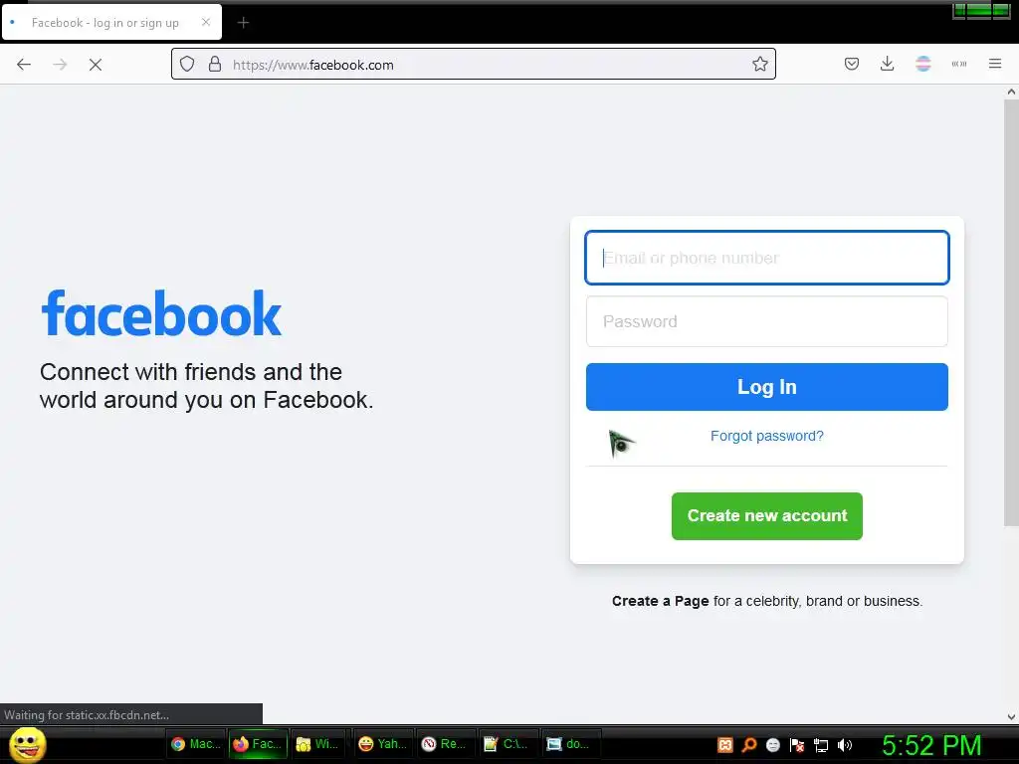Click the page vertical scrollbar thumb

click(x=1011, y=311)
